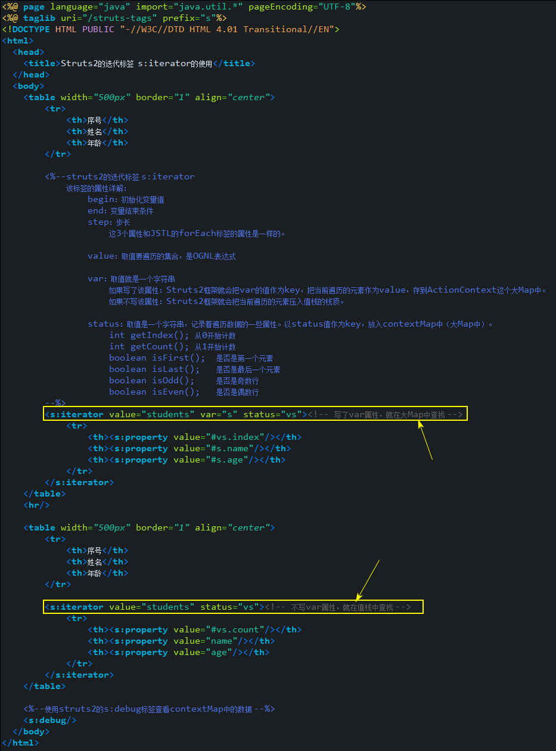Screen dimensions: 556x751
Task: Click the 'step: 步长' comment line
Action: 109,222
